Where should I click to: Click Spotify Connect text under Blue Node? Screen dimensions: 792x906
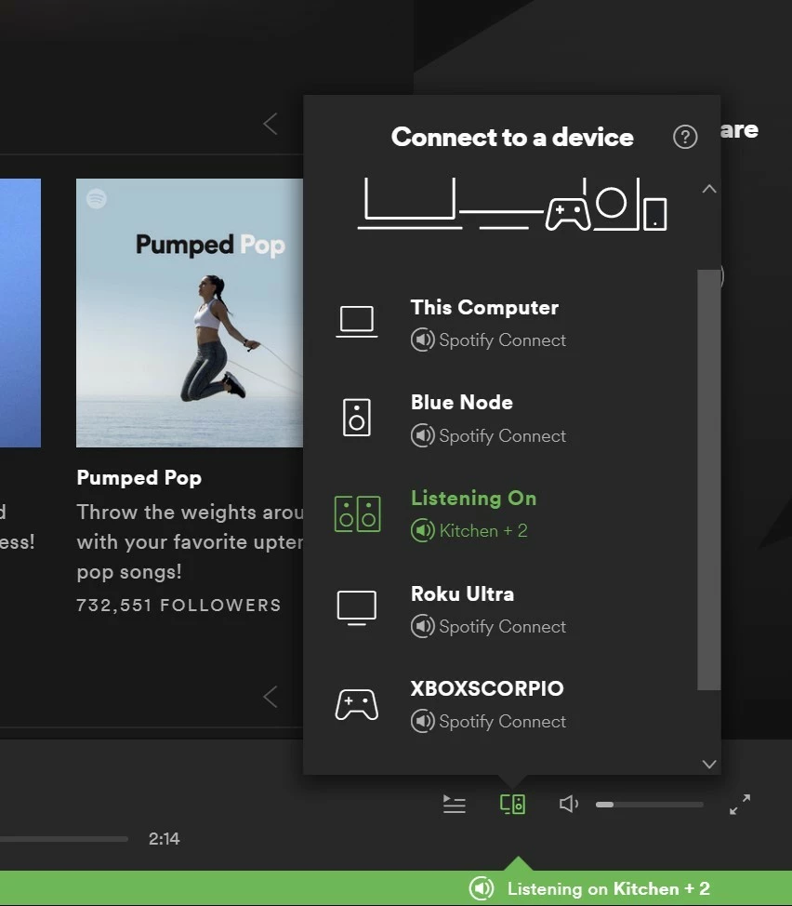pos(502,435)
